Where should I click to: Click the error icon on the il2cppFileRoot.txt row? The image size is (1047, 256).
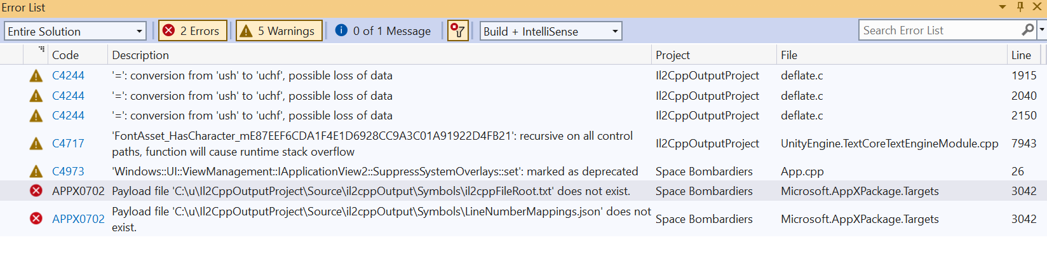(x=36, y=191)
